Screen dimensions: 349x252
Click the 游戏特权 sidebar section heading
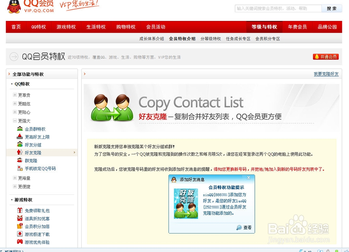[23, 200]
